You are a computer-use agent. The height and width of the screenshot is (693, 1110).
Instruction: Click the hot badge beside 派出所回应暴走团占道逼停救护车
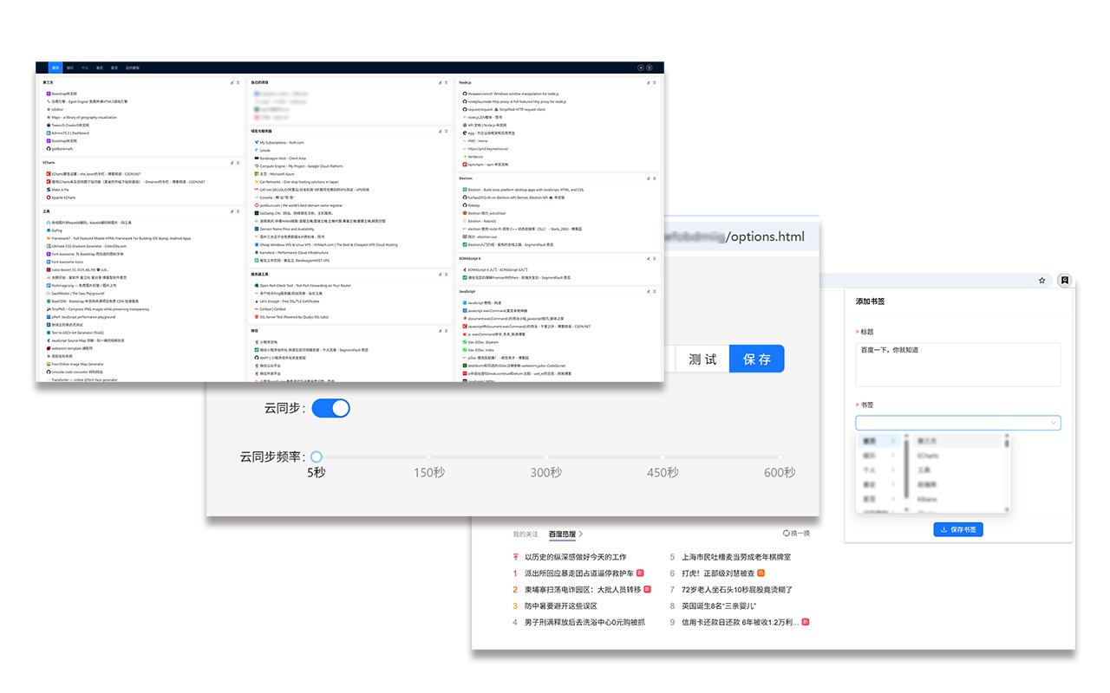click(640, 573)
